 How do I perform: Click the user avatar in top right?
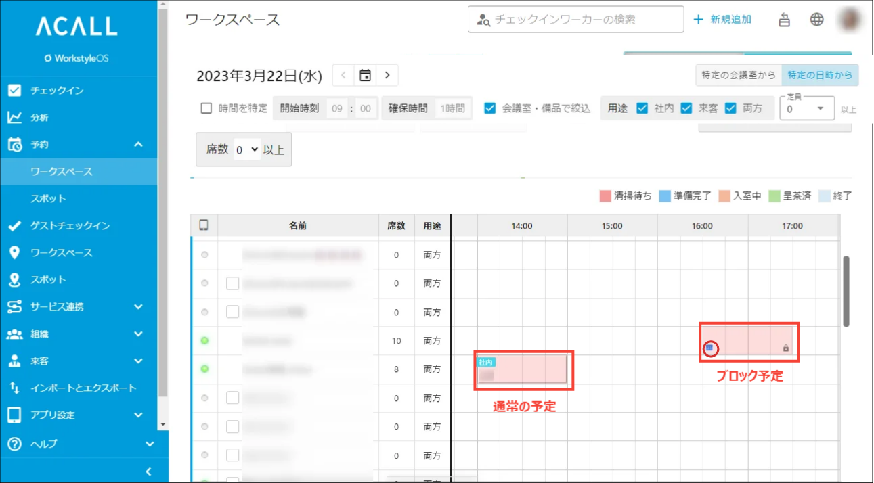pyautogui.click(x=851, y=20)
